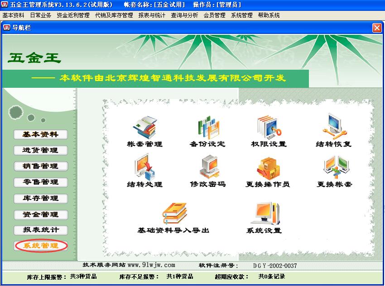385x286 pixels.
Task: Click the 更换帐套 label text
Action: (334, 184)
